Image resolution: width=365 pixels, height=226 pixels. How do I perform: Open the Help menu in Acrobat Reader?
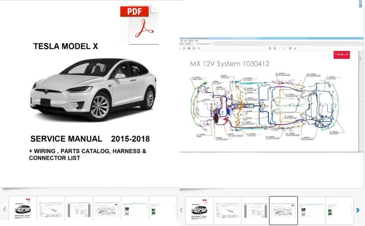[197, 40]
